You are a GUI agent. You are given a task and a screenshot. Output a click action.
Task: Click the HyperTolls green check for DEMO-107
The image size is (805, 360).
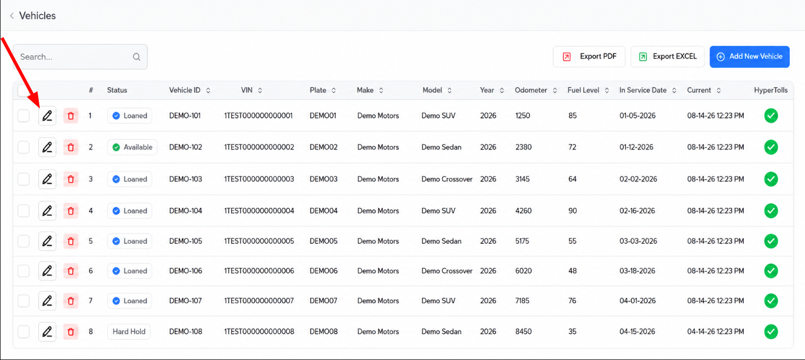[771, 301]
